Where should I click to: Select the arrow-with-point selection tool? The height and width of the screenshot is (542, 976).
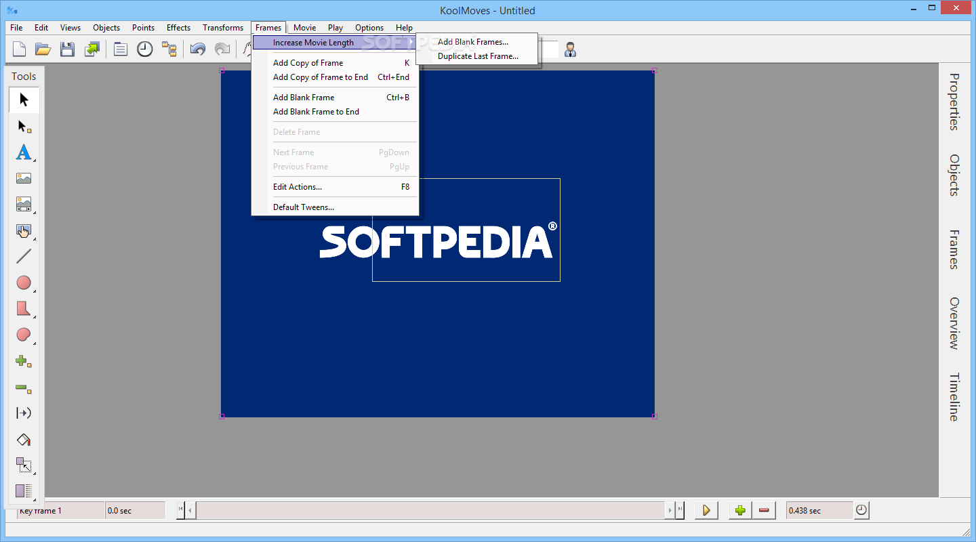click(x=24, y=126)
